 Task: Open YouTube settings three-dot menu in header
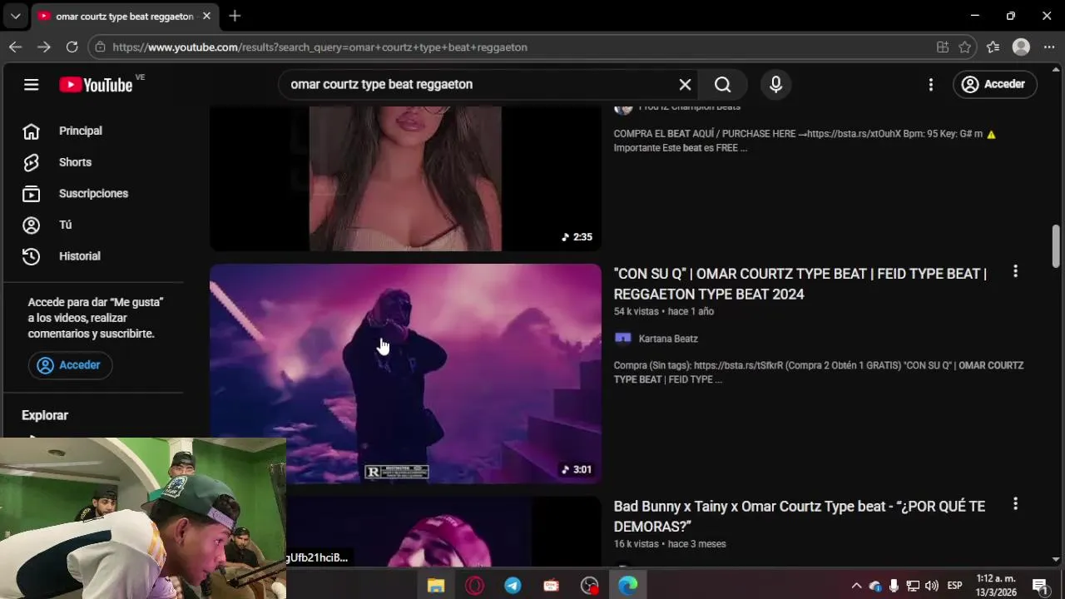tap(930, 84)
